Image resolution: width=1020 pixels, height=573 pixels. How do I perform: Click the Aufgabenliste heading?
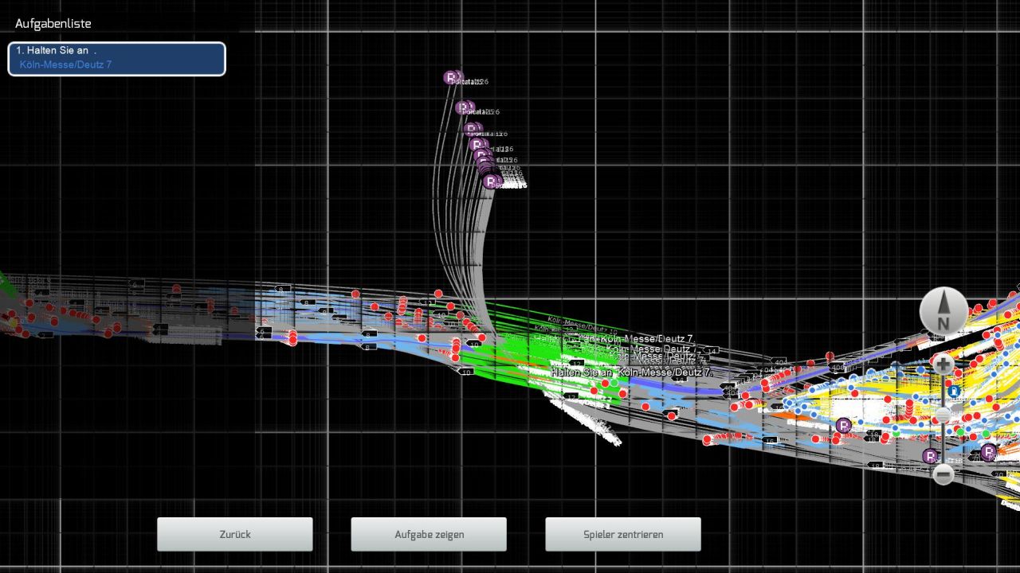[x=53, y=24]
